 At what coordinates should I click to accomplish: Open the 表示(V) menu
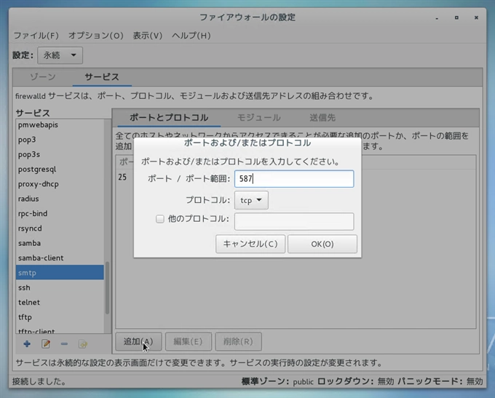click(x=148, y=36)
